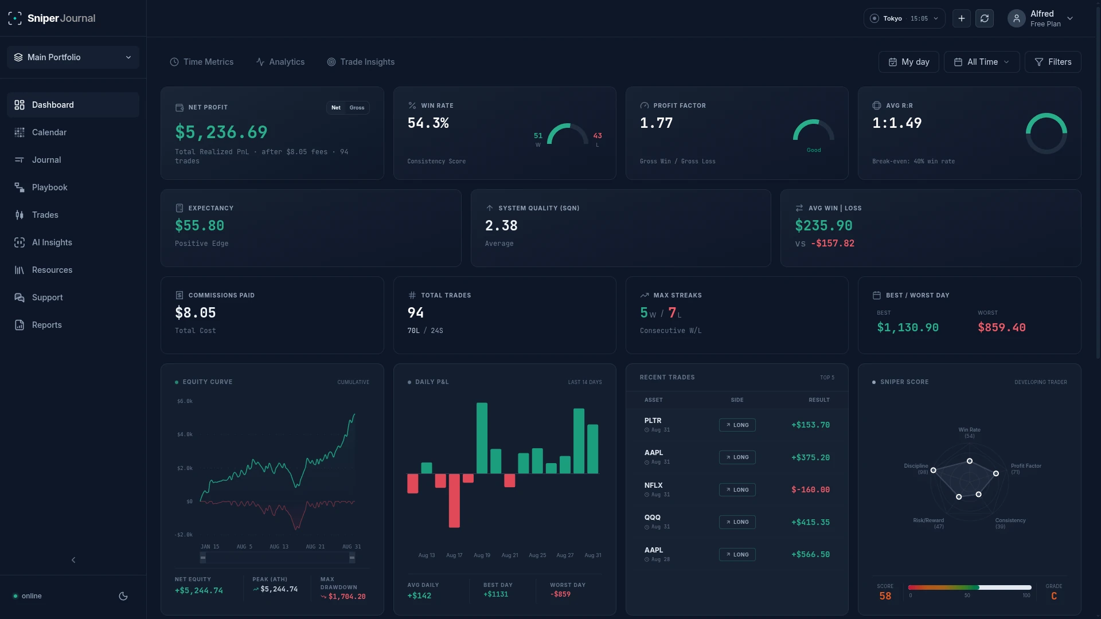Click the $1,130.90 best day value

tap(908, 328)
